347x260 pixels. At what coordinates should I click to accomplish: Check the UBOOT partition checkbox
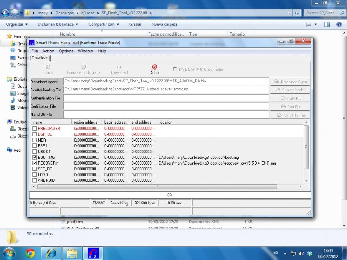pyautogui.click(x=35, y=151)
